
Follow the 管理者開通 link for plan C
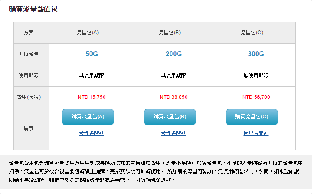pos(256,133)
